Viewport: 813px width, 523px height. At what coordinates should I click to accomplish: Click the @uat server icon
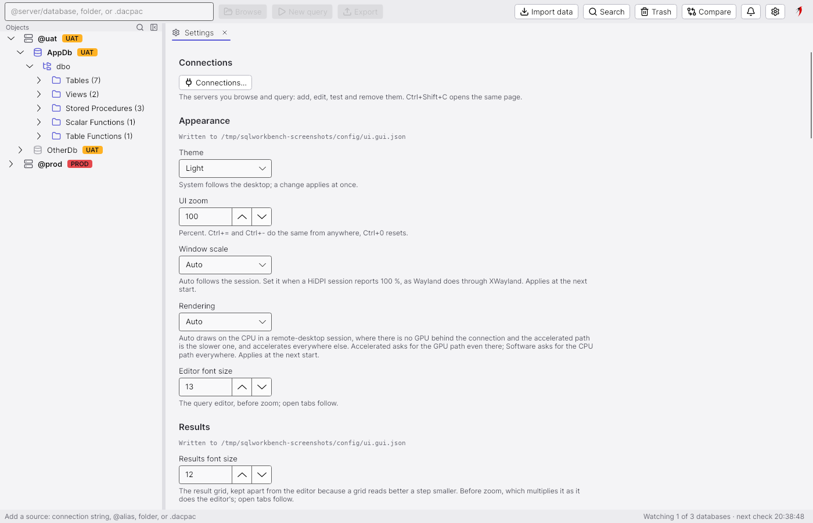click(x=28, y=38)
